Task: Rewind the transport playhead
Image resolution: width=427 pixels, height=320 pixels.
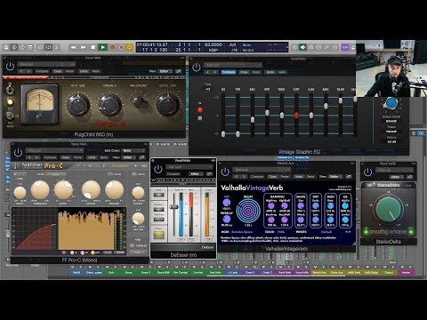Action: pyautogui.click(x=74, y=47)
